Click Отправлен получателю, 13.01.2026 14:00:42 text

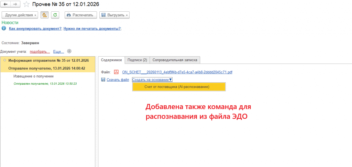point(47,68)
